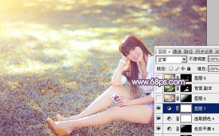Viewport: 219px width, 136px height.
Task: Click the lock transparent pixels icon
Action: [x=171, y=69]
